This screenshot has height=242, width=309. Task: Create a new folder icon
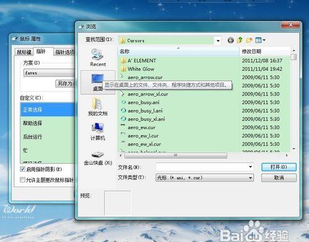tap(249, 40)
